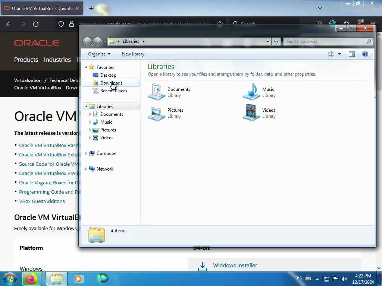Select Network in navigation pane
Screen dimensions: 382x286
coord(105,169)
